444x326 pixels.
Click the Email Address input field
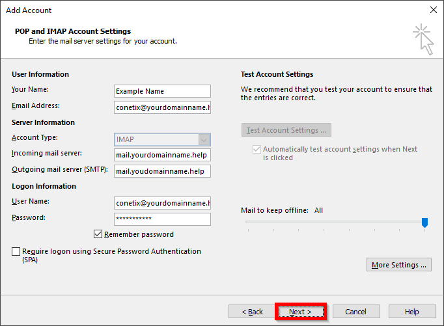pos(162,107)
